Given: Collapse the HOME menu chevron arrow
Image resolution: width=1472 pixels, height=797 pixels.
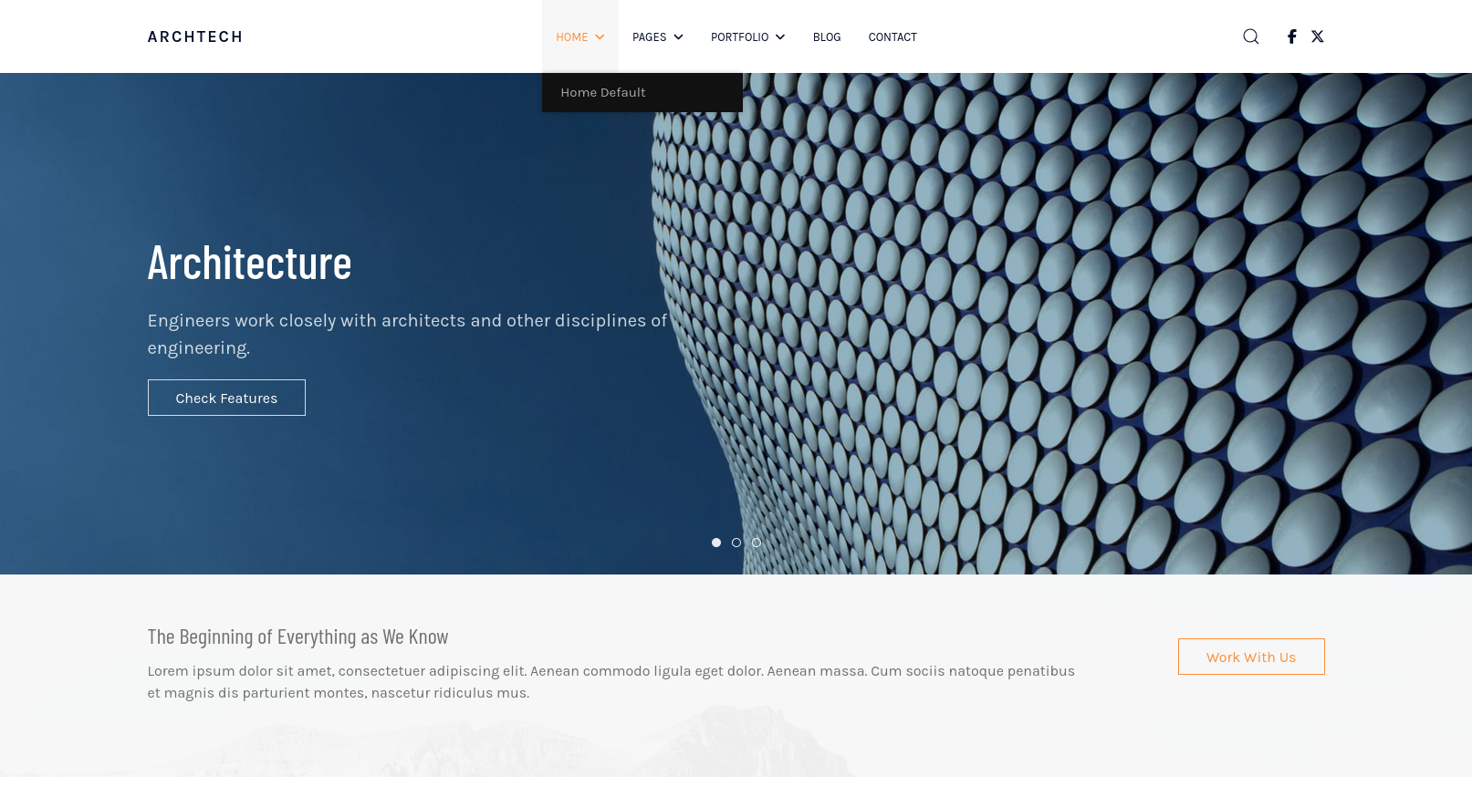Looking at the screenshot, I should click(600, 37).
